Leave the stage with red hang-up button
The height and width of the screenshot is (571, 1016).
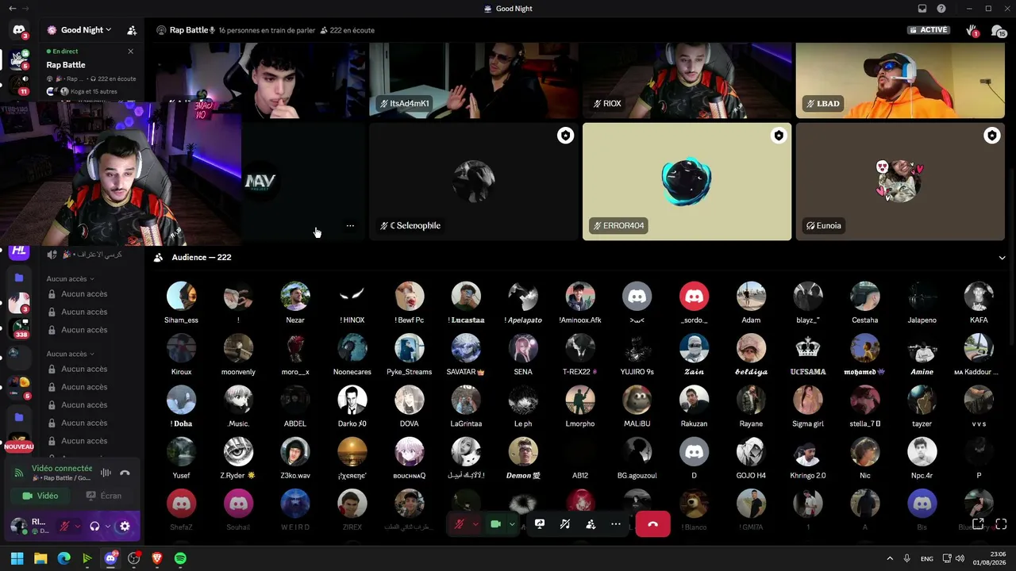652,524
